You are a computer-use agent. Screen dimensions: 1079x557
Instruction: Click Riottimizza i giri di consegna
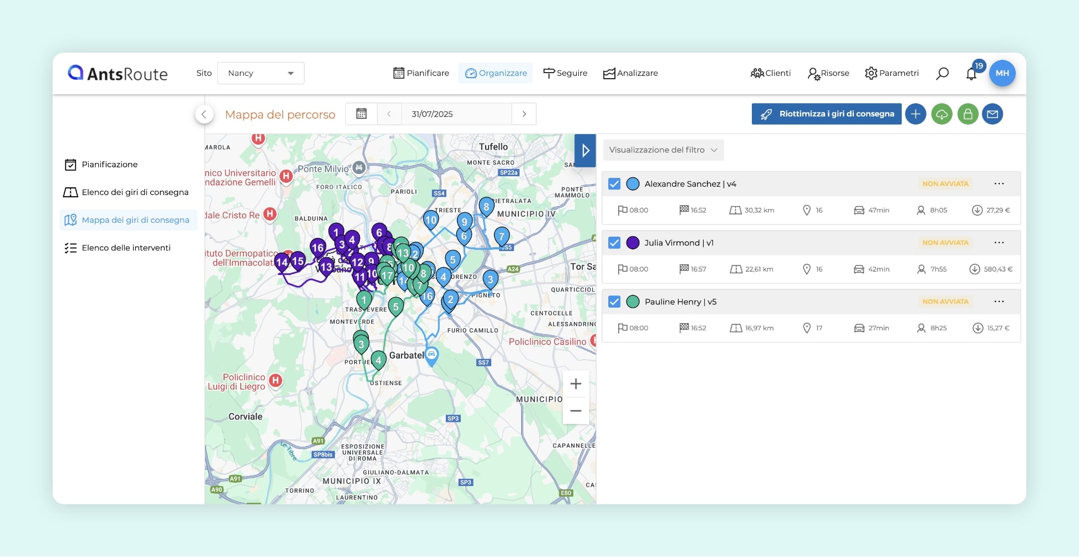point(826,114)
